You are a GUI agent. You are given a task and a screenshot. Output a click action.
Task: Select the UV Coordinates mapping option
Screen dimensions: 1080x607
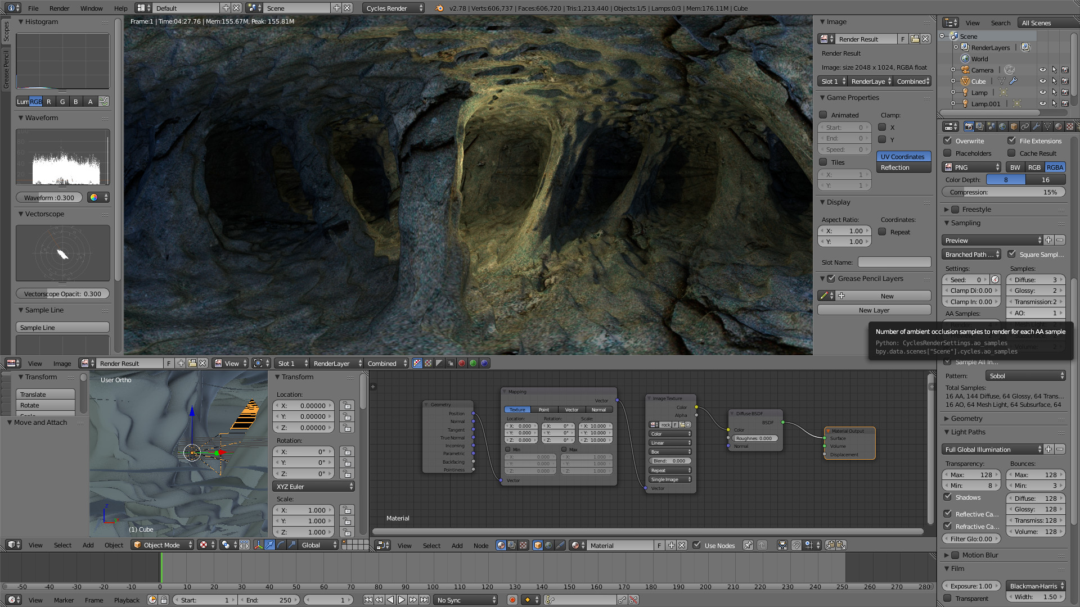point(903,156)
